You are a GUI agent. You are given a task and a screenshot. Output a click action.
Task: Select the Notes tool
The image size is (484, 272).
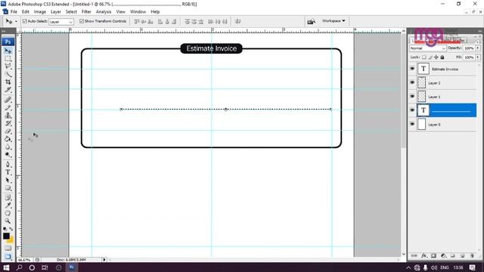(x=8, y=198)
